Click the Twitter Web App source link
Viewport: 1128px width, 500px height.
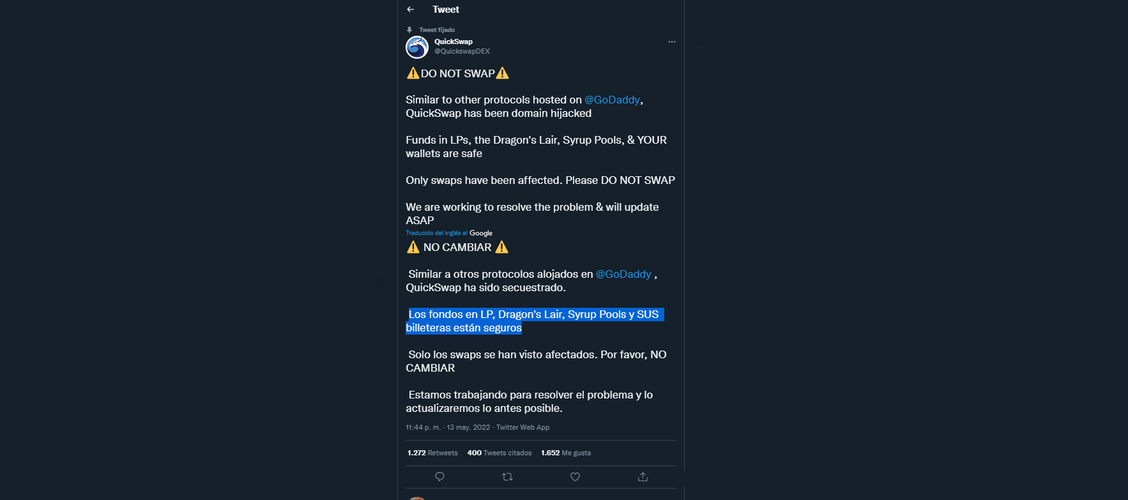point(522,427)
